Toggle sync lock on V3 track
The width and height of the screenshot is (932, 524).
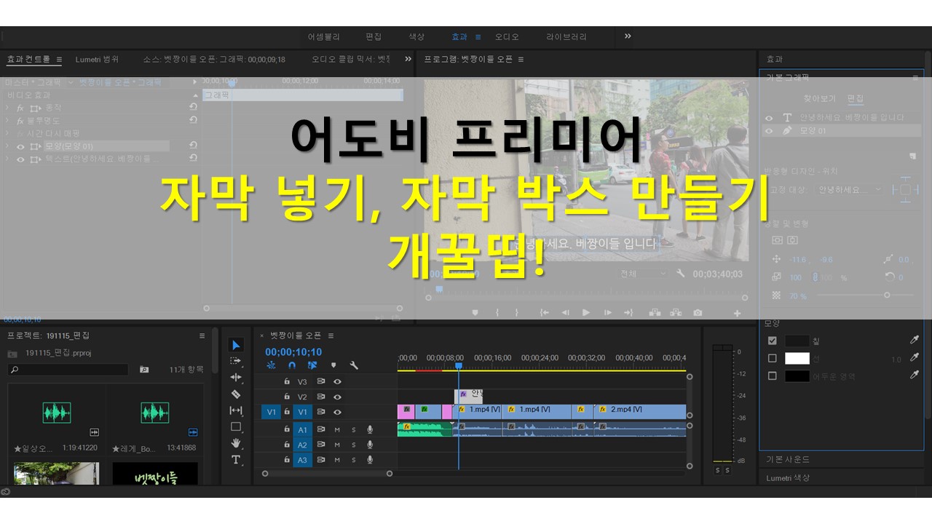[321, 381]
